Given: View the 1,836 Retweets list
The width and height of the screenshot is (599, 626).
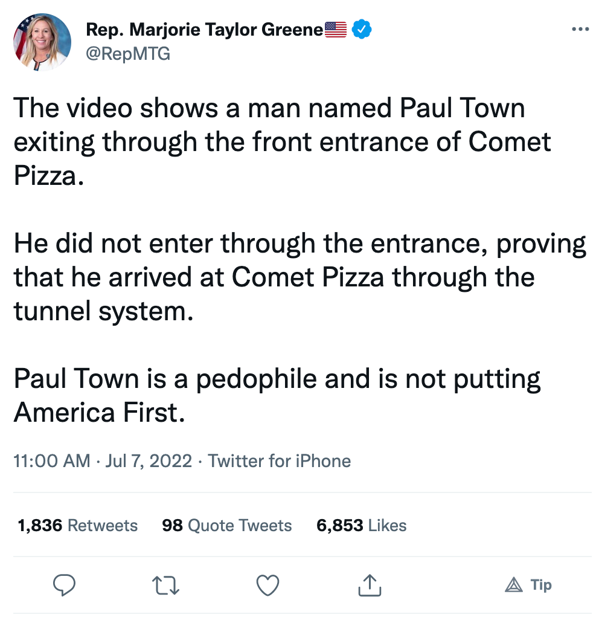Looking at the screenshot, I should pos(78,526).
